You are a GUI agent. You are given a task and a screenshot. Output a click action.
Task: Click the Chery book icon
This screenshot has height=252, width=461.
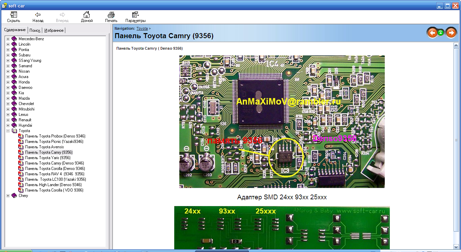tap(14, 196)
